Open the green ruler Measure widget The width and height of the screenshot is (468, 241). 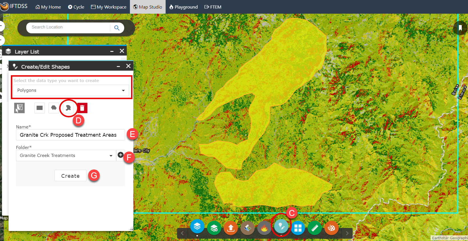click(x=315, y=228)
